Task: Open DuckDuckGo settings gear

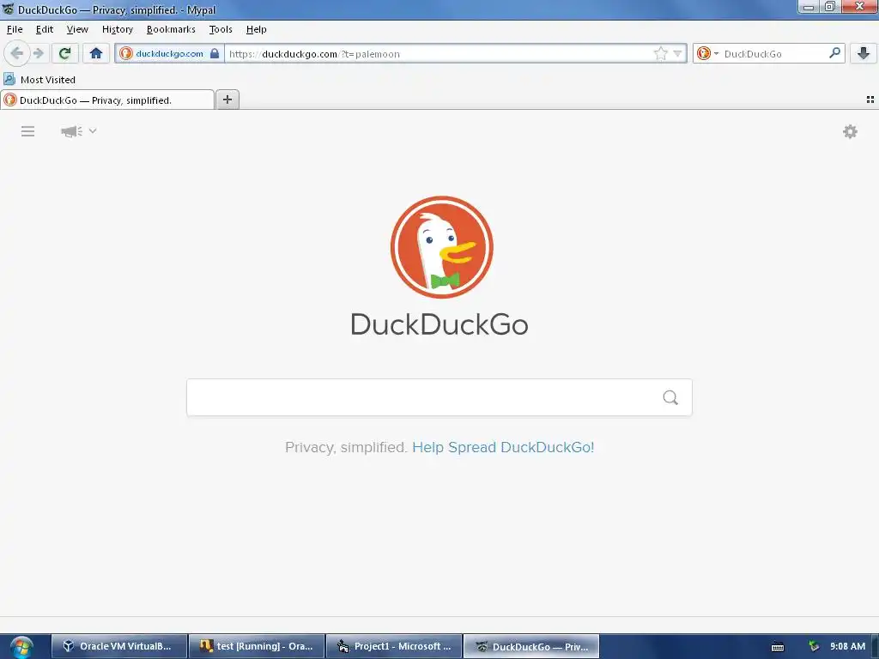Action: point(850,131)
